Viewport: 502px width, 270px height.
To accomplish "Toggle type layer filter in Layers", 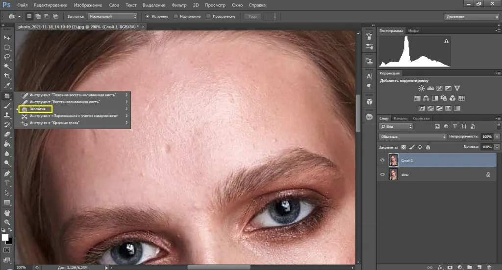I will 455,127.
